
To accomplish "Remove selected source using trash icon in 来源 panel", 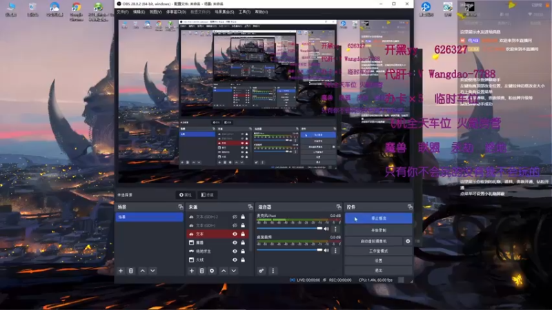I will click(x=201, y=271).
